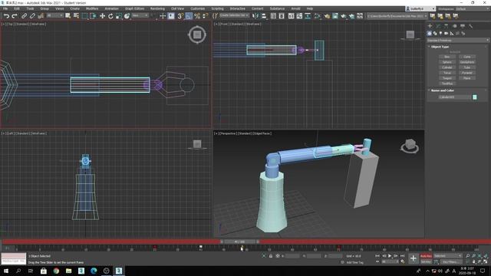The height and width of the screenshot is (276, 491).
Task: Toggle Auto Key animation mode
Action: coord(426,256)
